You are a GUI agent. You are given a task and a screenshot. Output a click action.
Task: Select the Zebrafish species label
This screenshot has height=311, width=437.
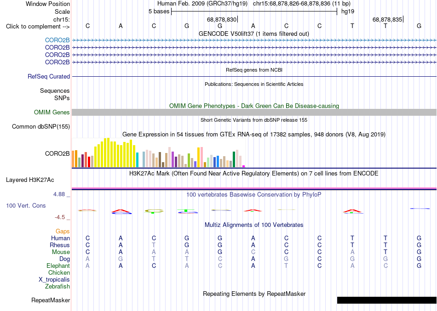pyautogui.click(x=57, y=286)
